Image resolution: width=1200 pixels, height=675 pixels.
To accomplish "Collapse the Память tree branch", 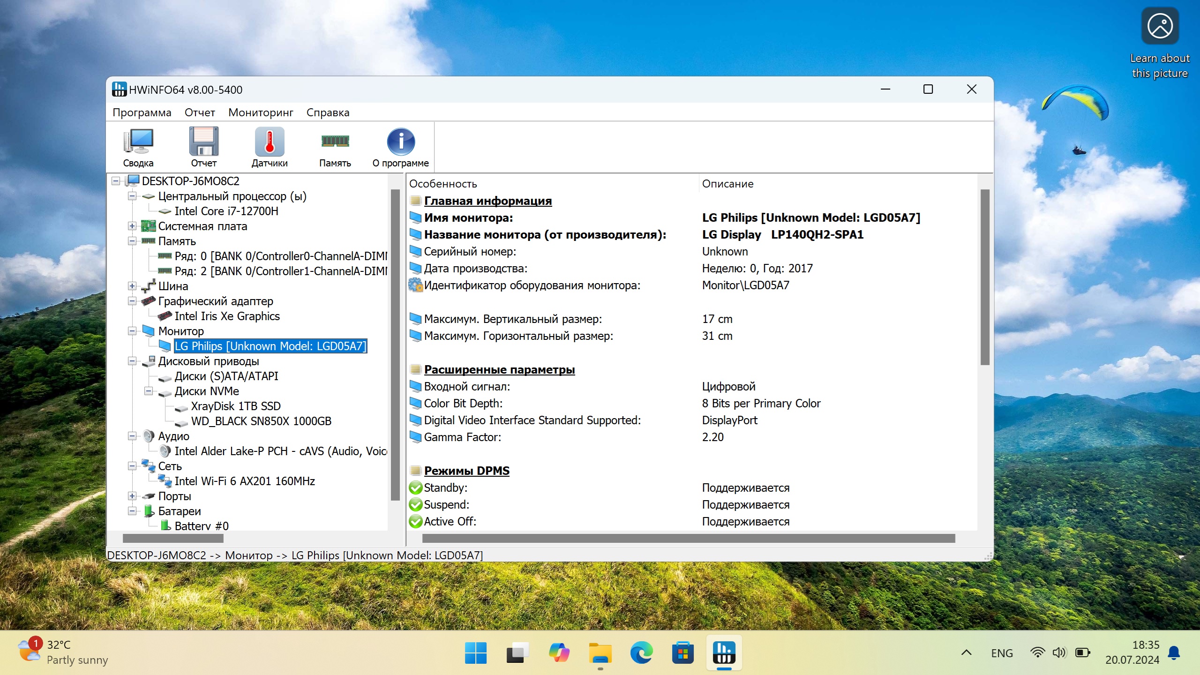I will point(132,241).
